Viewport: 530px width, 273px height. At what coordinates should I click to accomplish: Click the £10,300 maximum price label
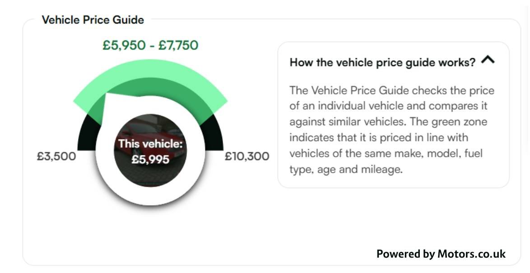247,156
